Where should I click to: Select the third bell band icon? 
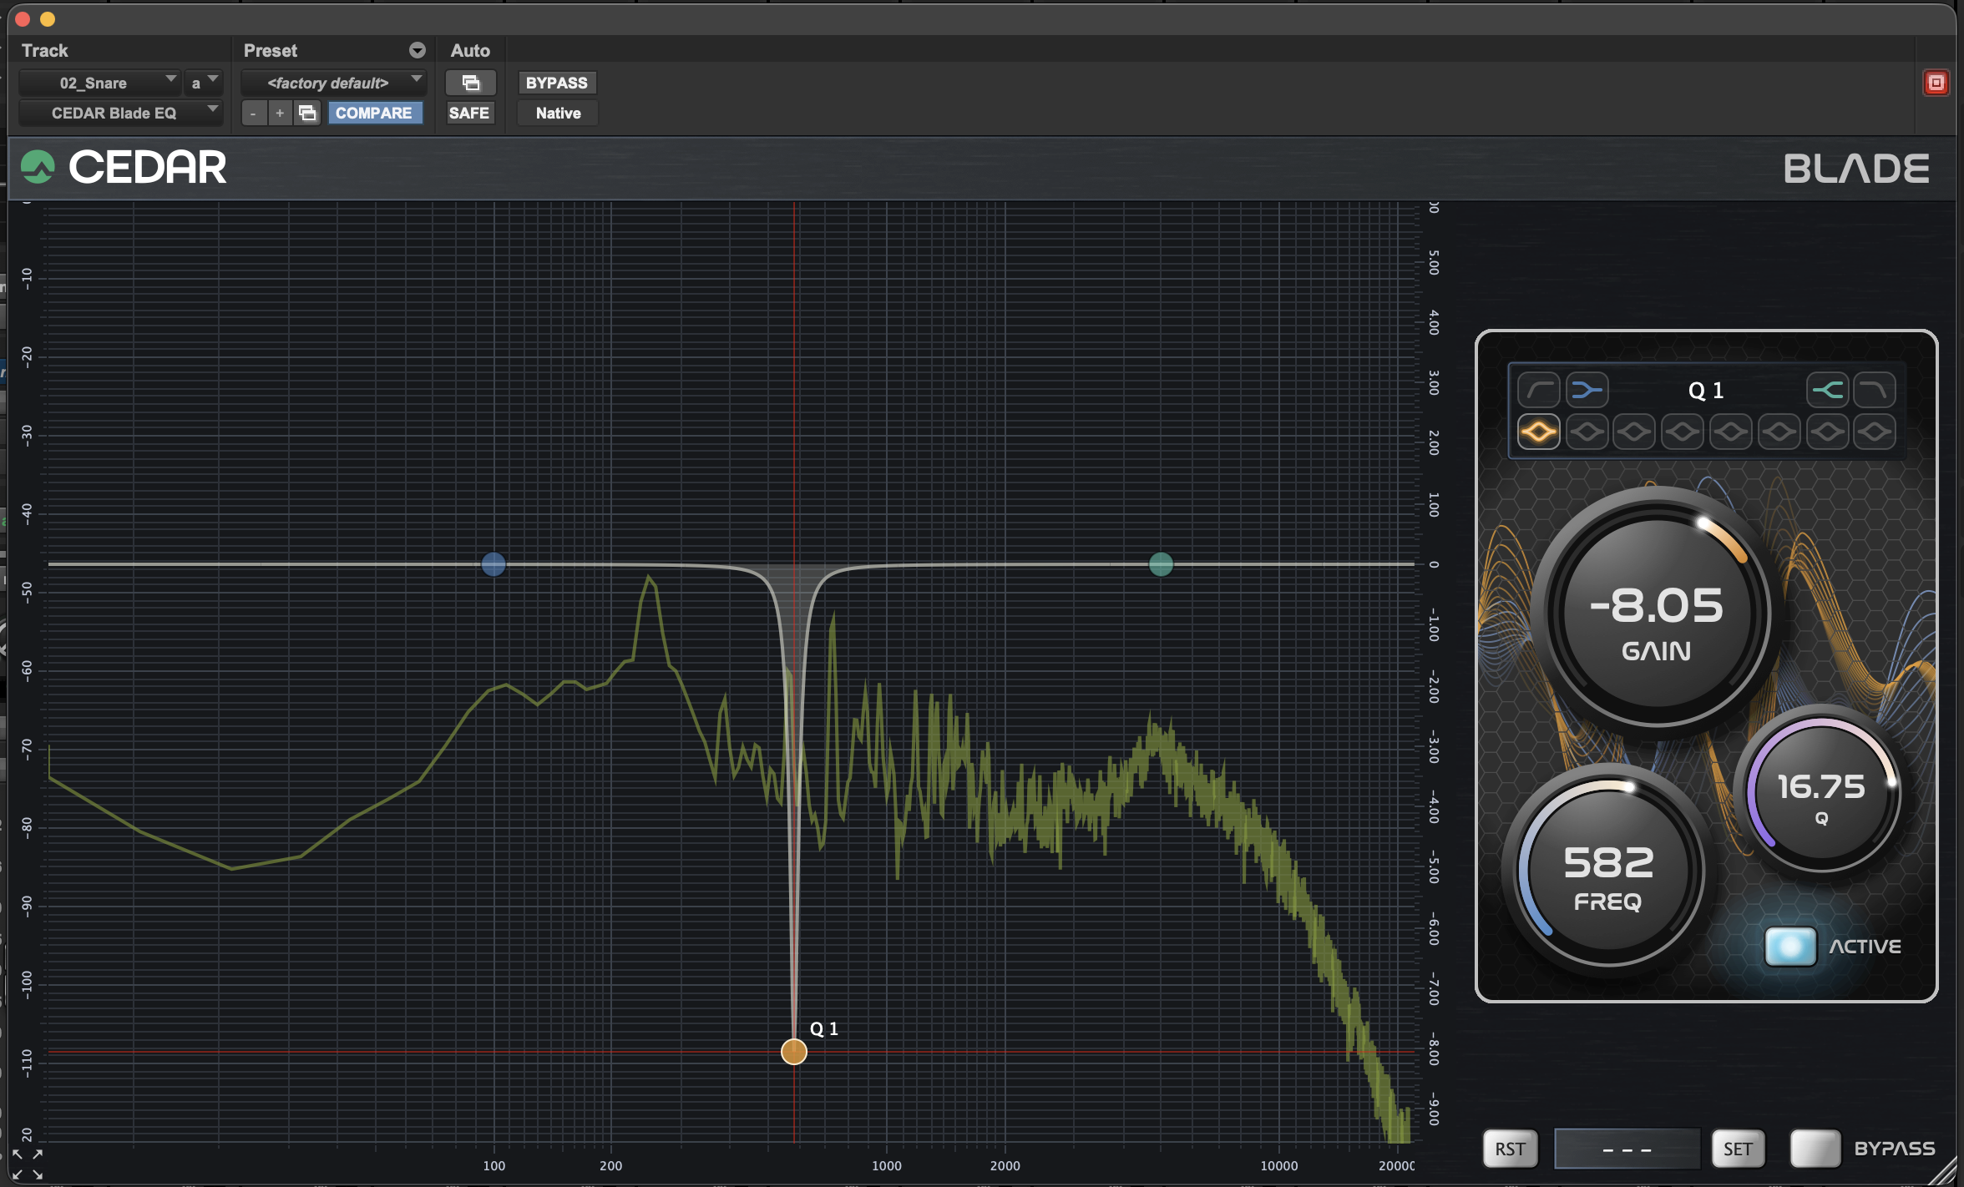(1634, 432)
